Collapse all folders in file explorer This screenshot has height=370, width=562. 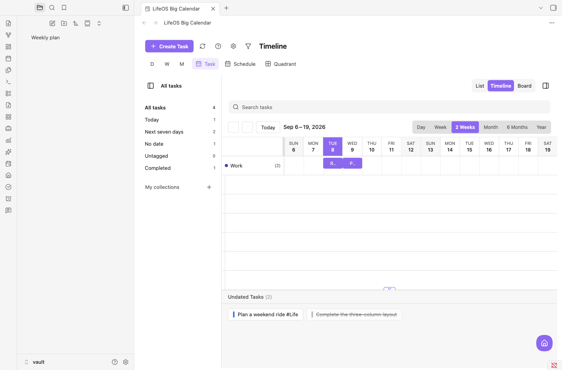pyautogui.click(x=99, y=23)
